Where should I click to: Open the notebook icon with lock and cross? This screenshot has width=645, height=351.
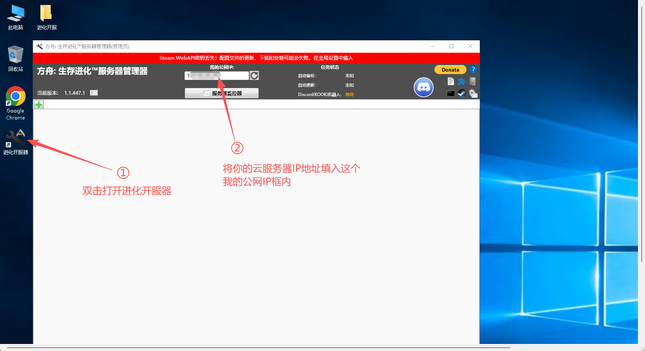[x=473, y=81]
